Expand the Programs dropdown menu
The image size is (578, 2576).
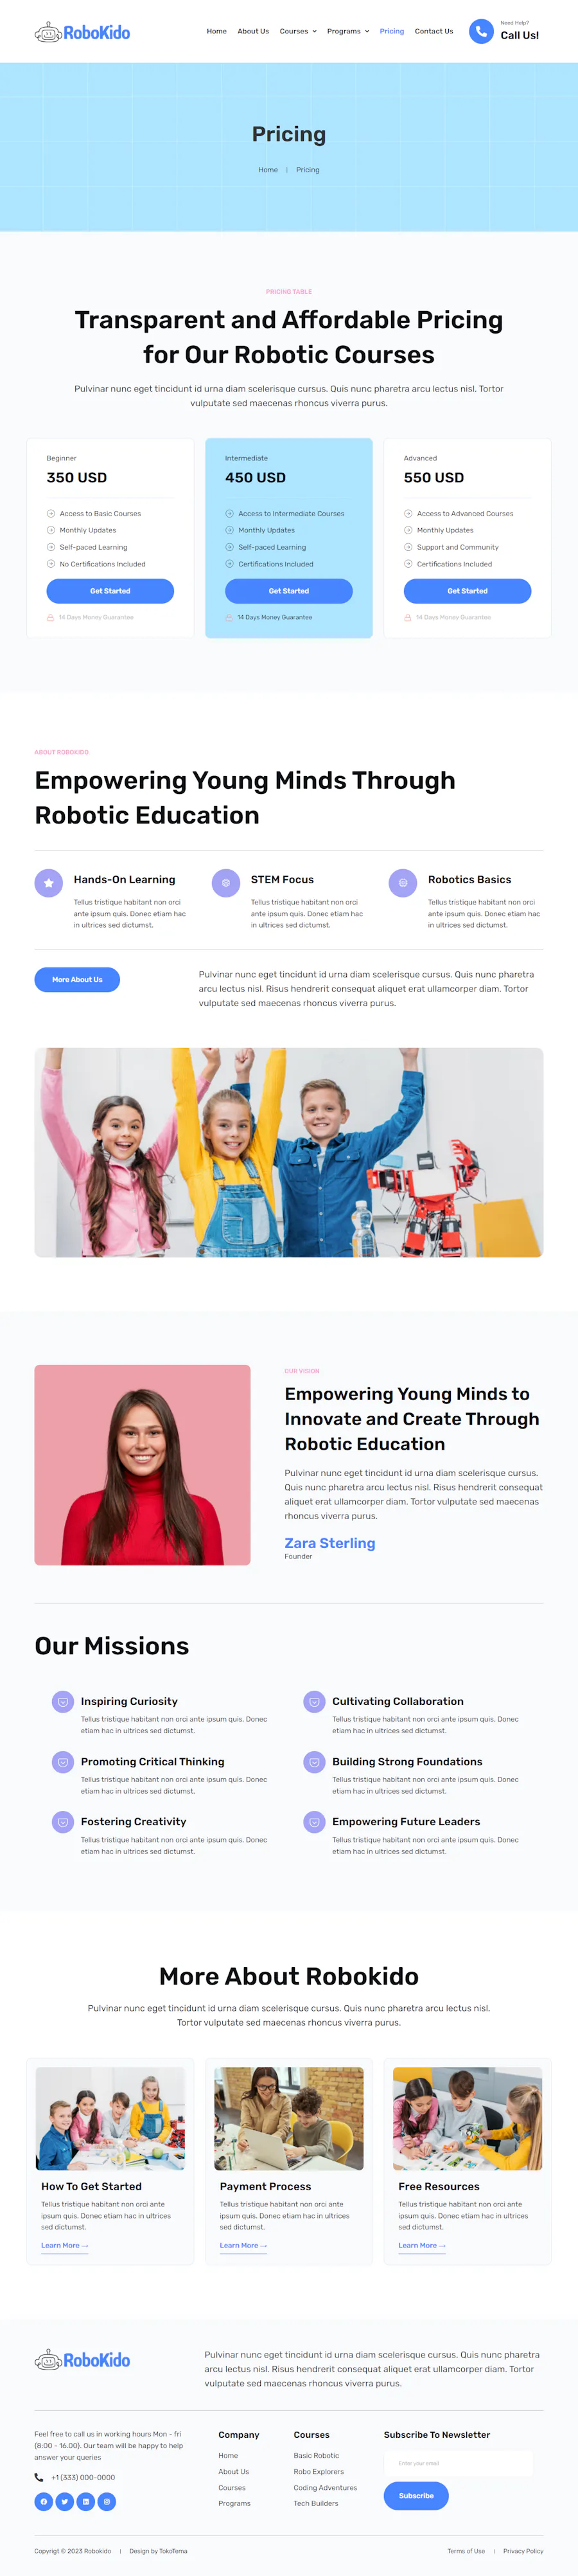click(x=348, y=31)
